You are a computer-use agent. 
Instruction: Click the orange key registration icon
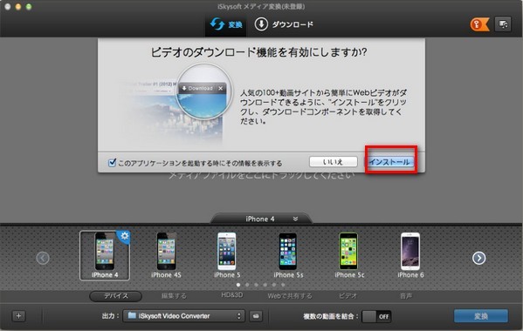point(479,24)
